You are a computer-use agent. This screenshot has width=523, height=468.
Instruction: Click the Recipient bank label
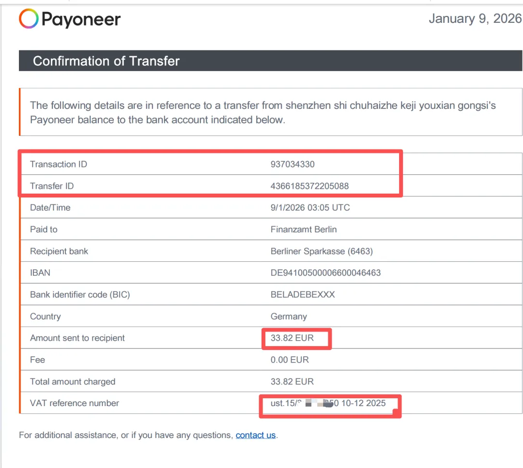(x=59, y=251)
